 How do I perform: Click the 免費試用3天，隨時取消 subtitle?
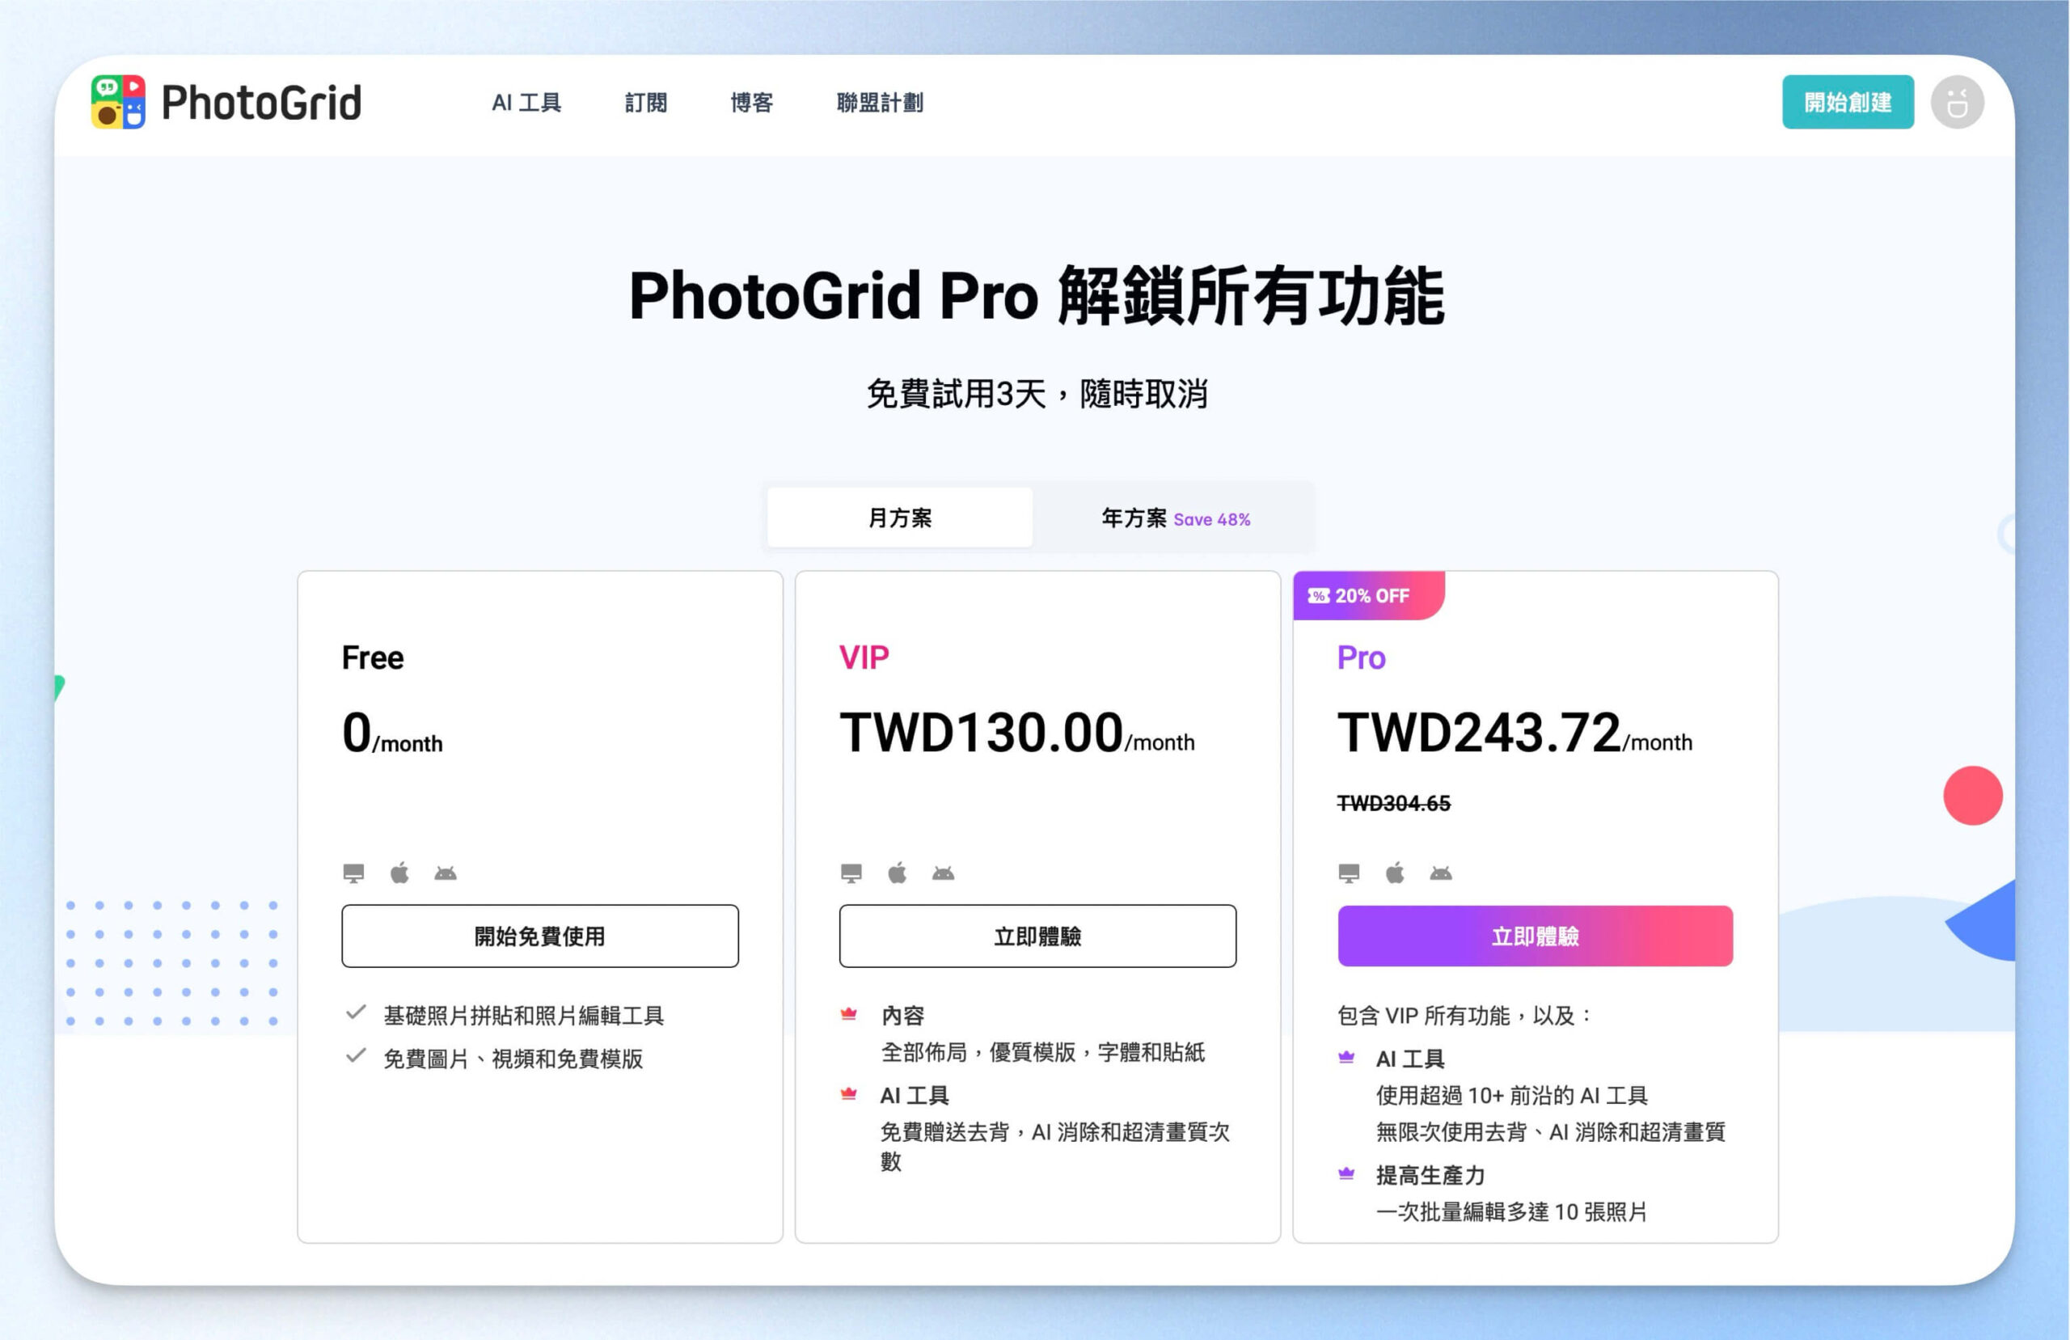tap(1037, 394)
